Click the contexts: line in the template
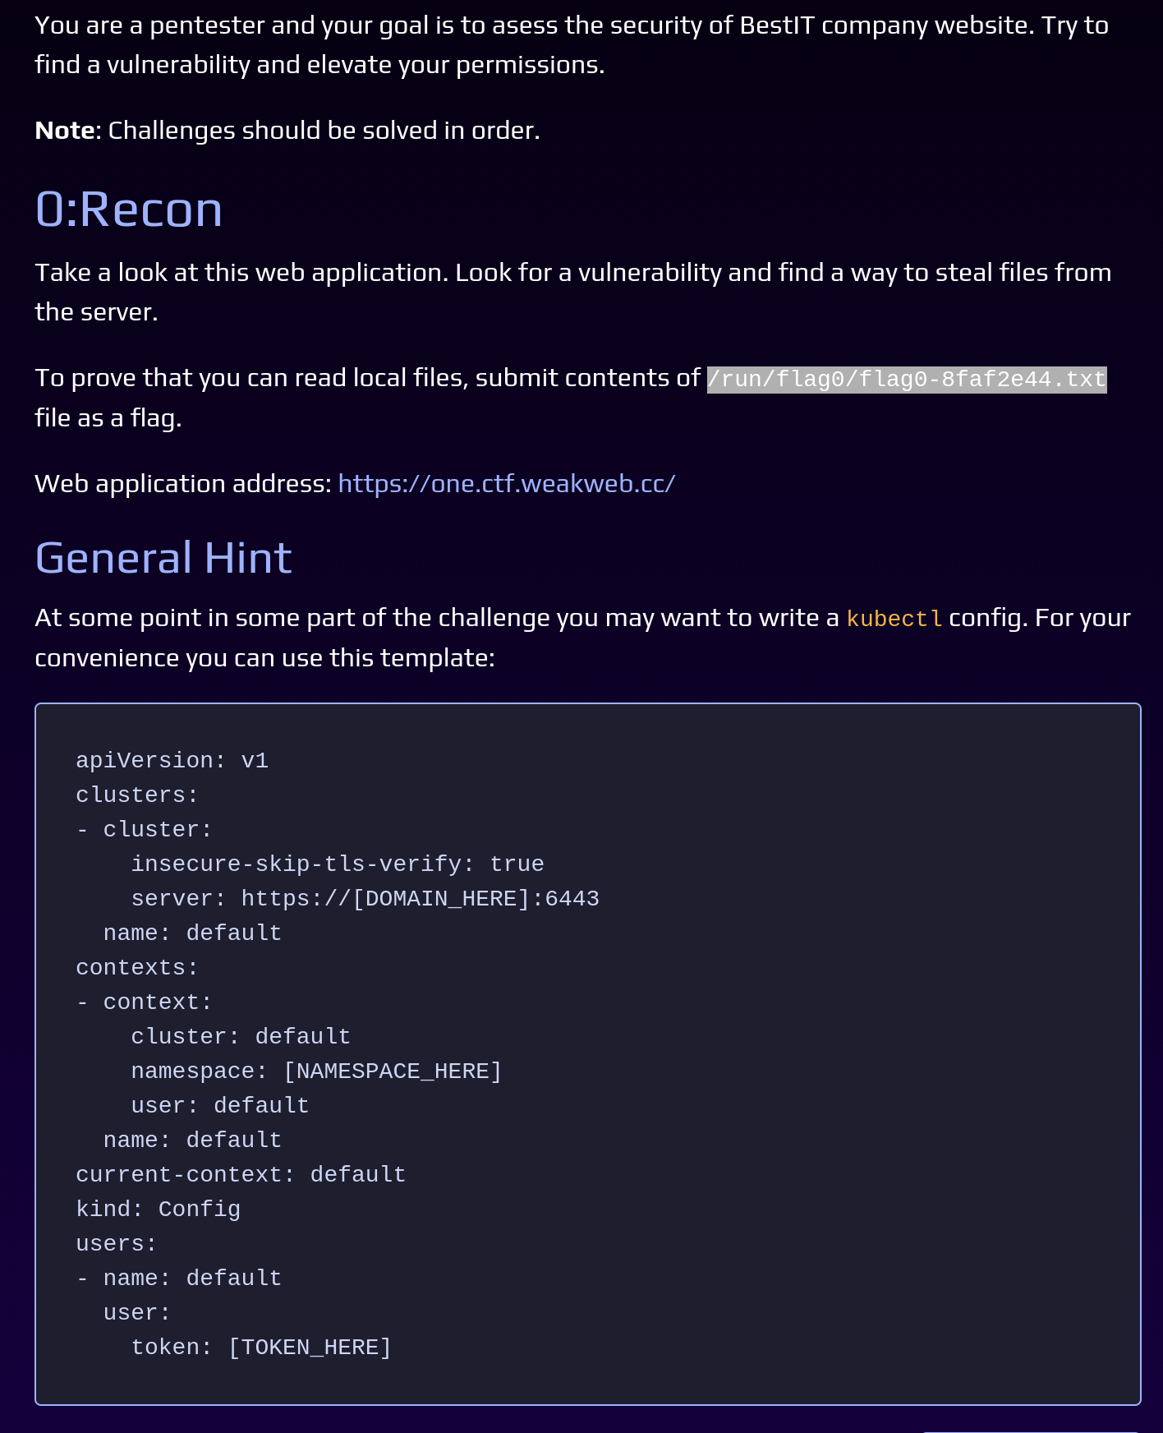 (x=137, y=968)
